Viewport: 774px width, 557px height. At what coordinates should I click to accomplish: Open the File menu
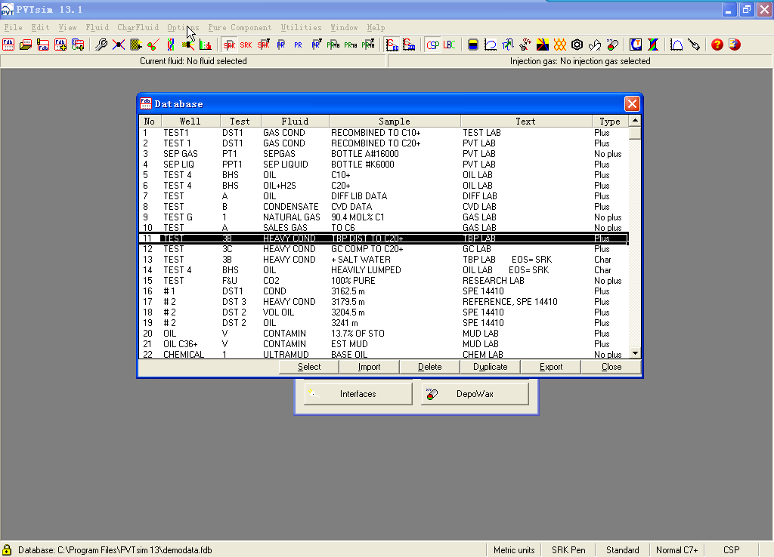click(14, 28)
